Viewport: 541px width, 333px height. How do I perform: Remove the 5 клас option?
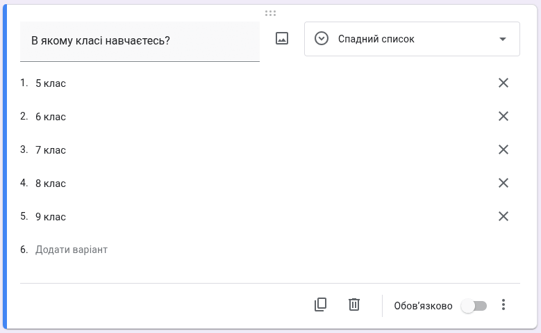pos(503,83)
